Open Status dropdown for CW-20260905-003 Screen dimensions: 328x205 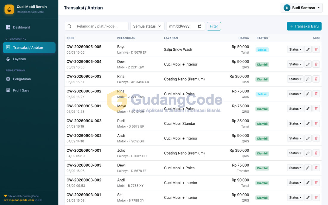coord(295,79)
